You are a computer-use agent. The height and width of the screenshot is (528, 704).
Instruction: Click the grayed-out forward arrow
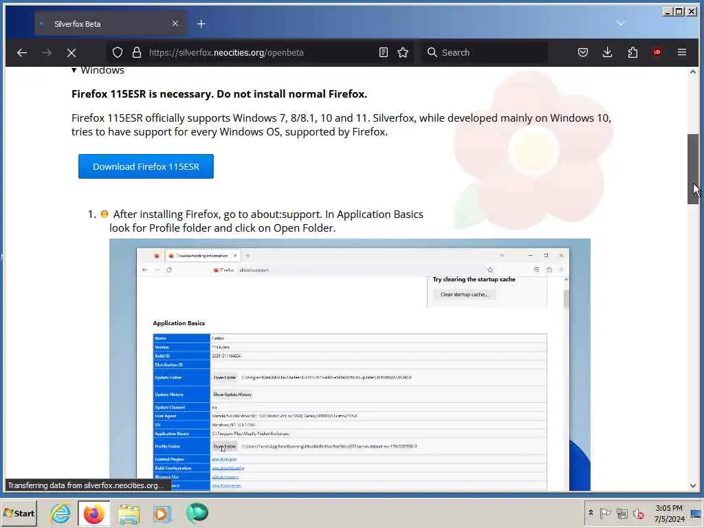pos(47,52)
